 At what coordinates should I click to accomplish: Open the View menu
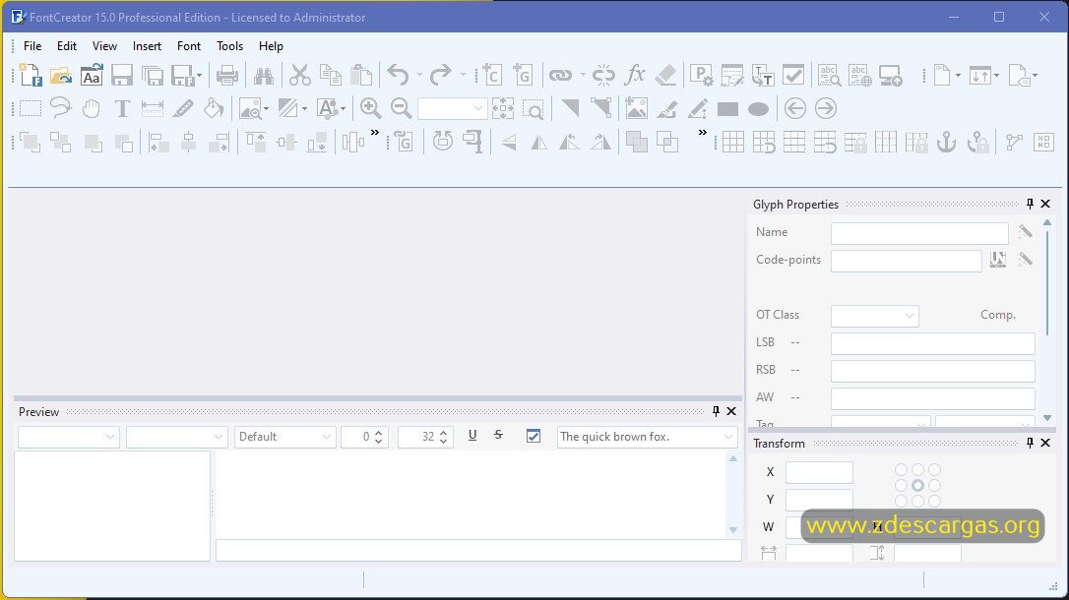click(x=104, y=46)
